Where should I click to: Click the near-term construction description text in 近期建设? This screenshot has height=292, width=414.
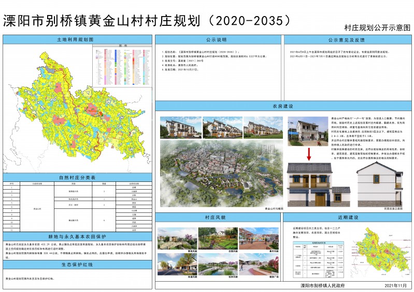[x=317, y=233]
